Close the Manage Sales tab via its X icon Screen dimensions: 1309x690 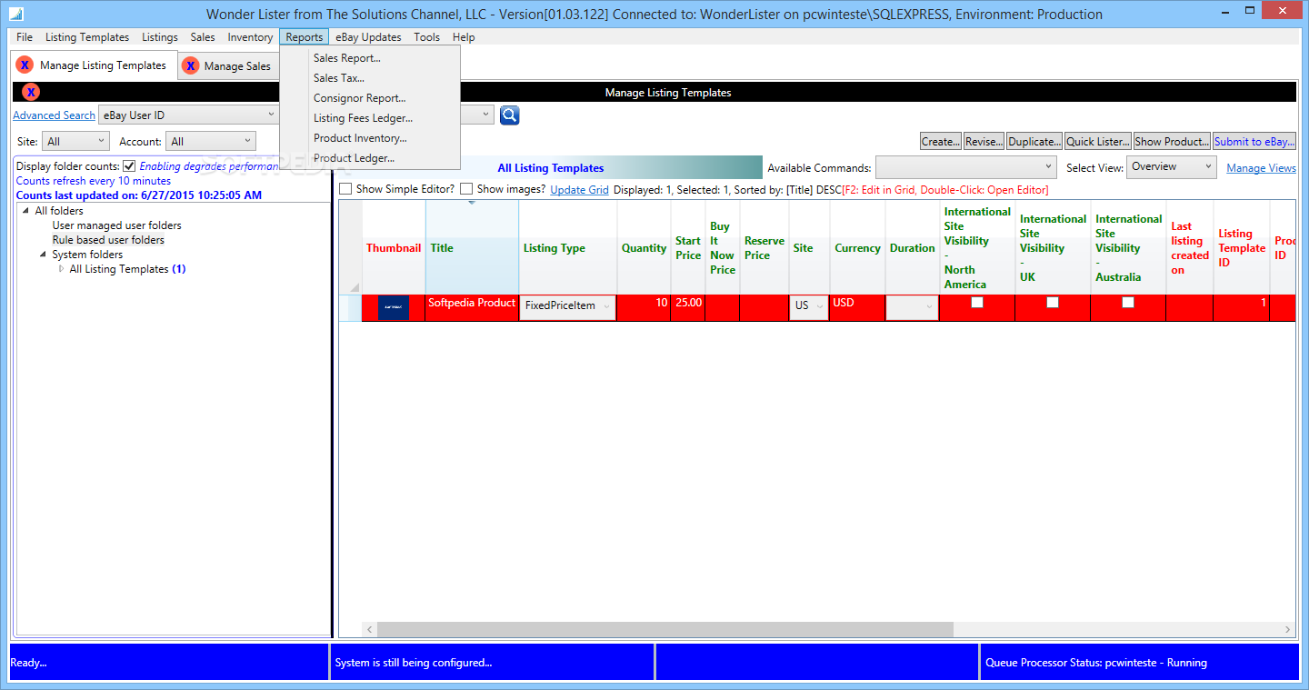point(190,65)
